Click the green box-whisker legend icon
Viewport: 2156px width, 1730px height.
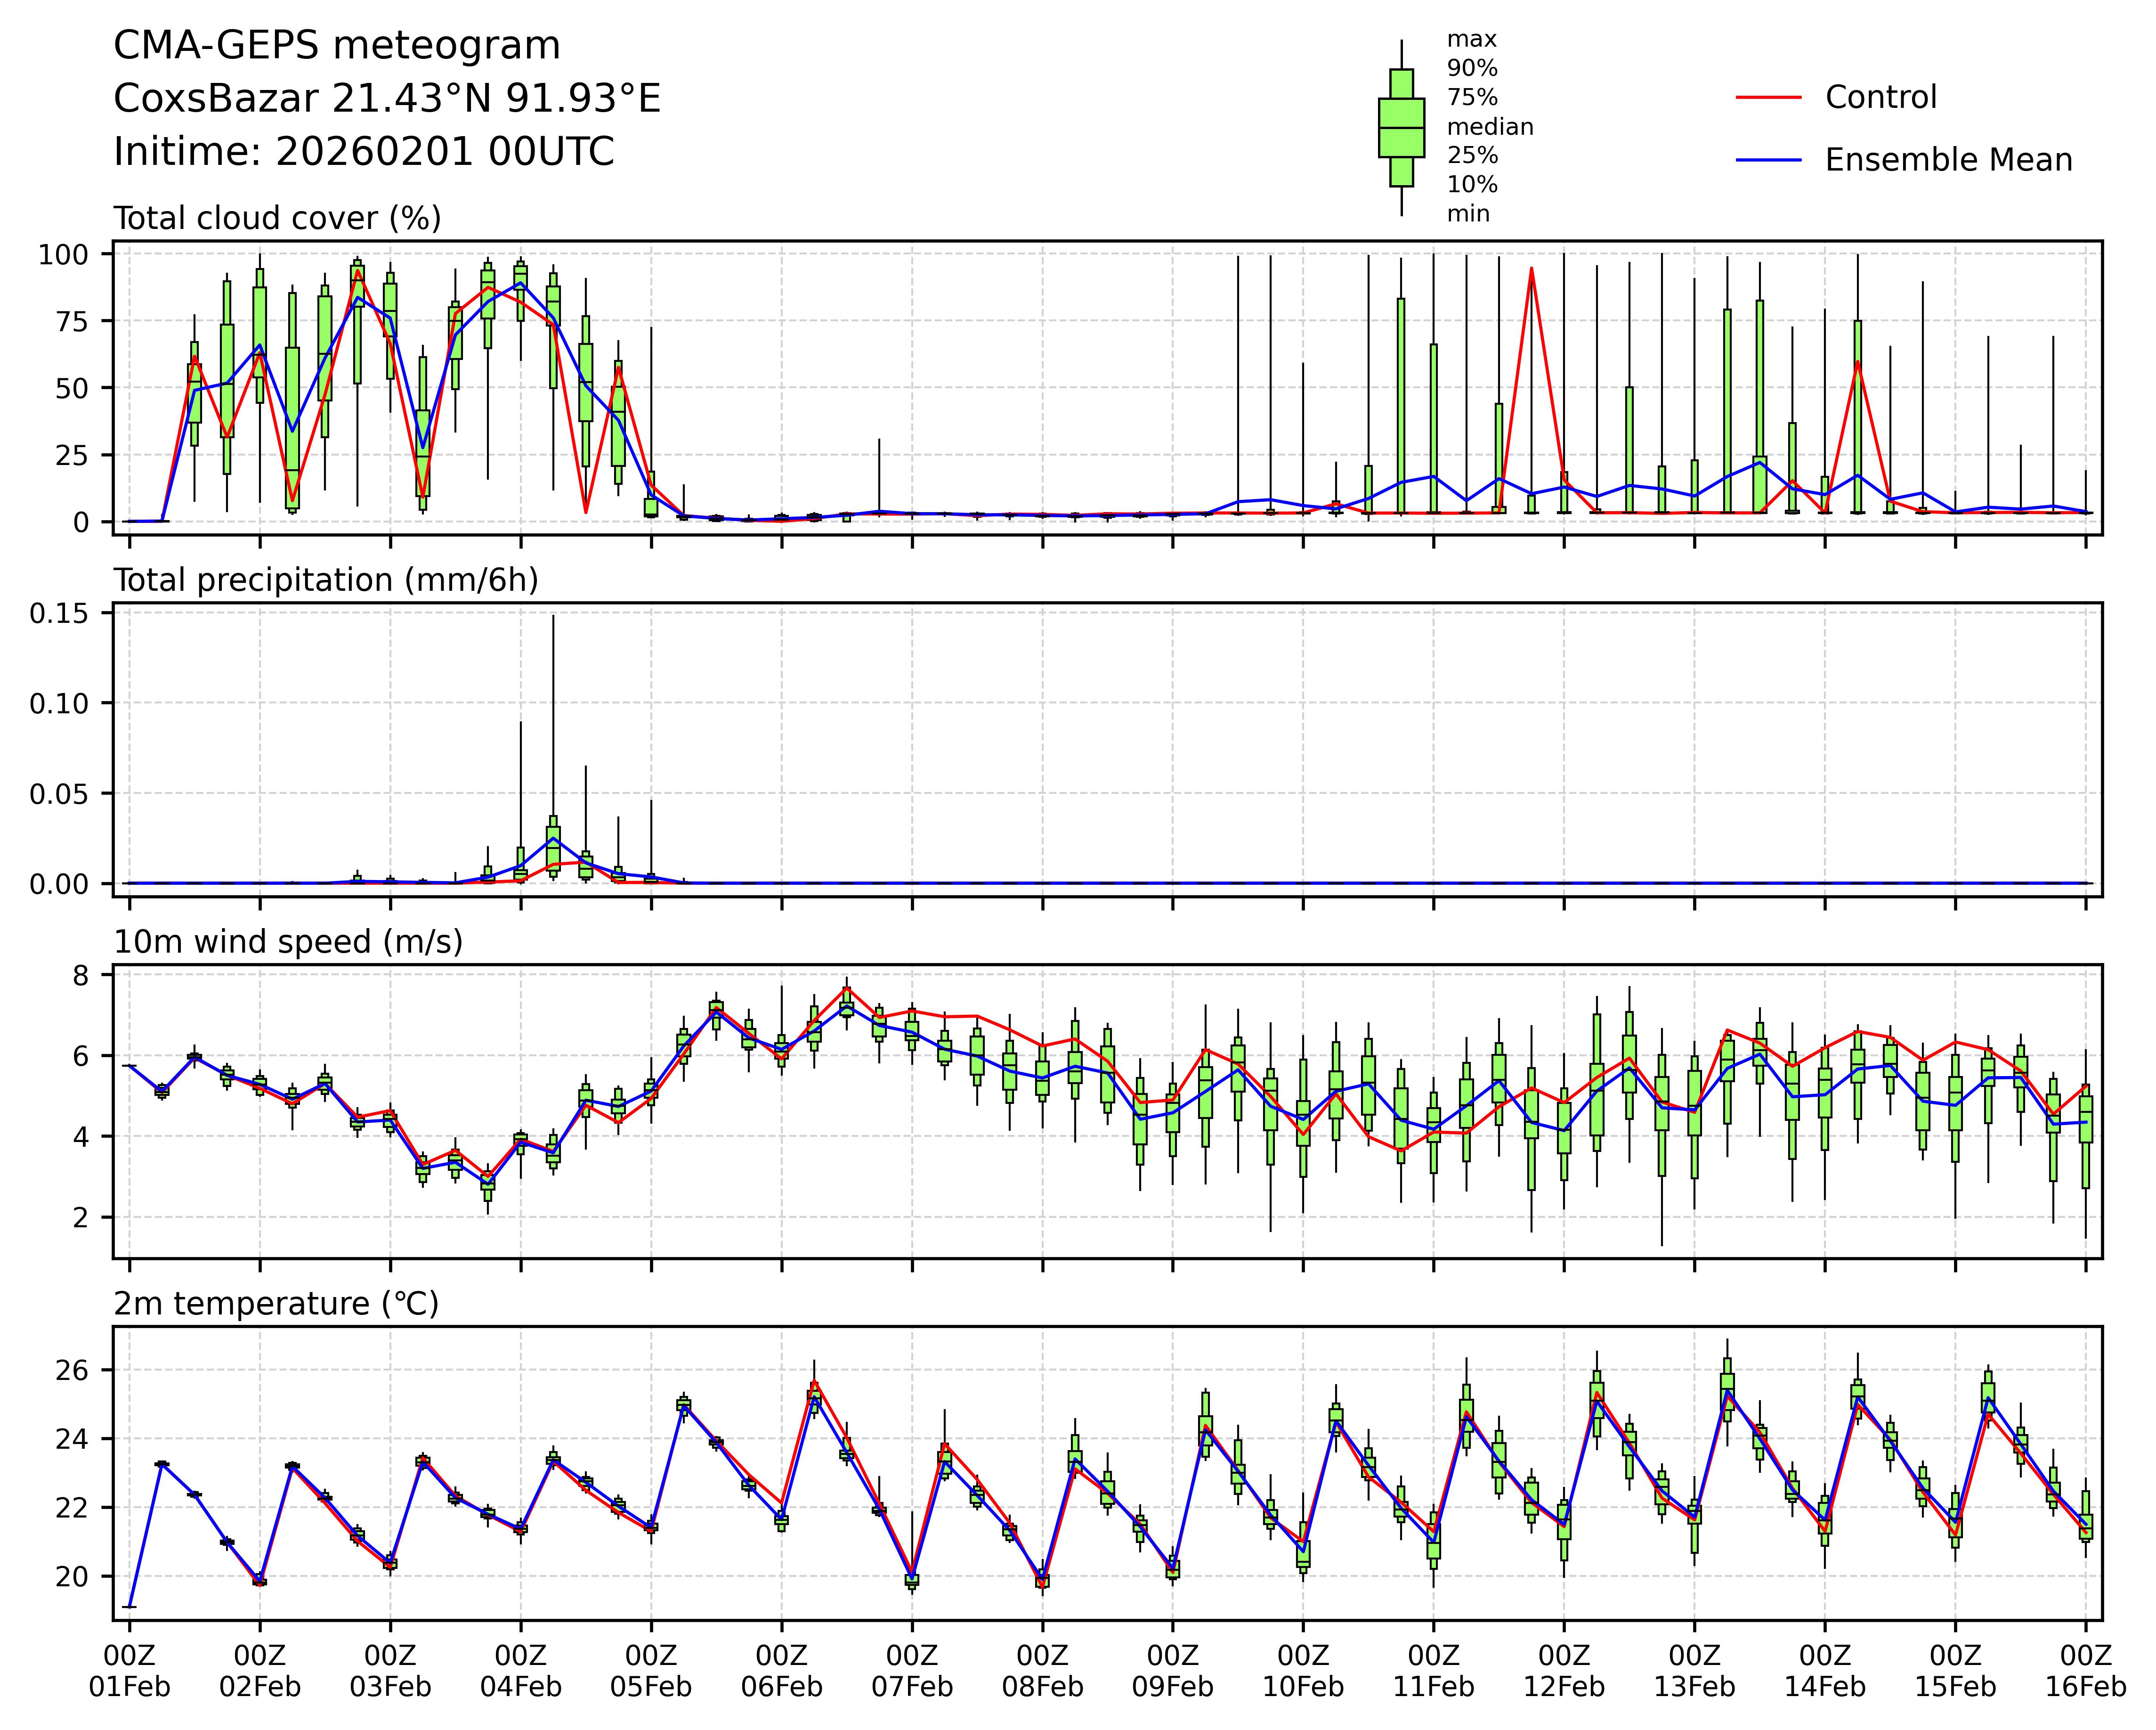point(1401,128)
